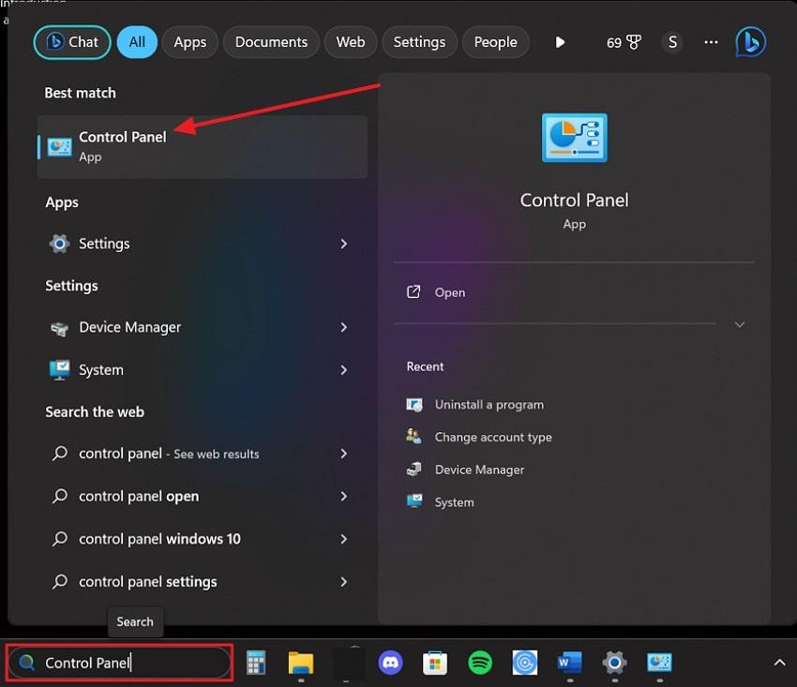The image size is (797, 687).
Task: Open Calculator from the taskbar
Action: coord(256,663)
